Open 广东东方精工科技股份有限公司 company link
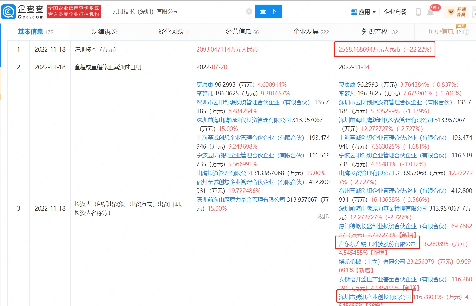This screenshot has height=306, width=476. (378, 244)
